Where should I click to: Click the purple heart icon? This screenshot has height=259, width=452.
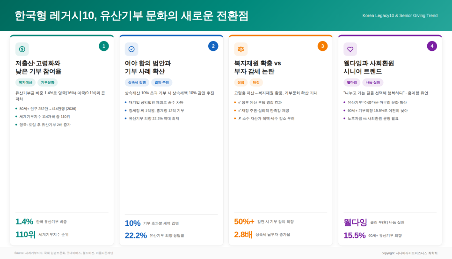pos(350,49)
